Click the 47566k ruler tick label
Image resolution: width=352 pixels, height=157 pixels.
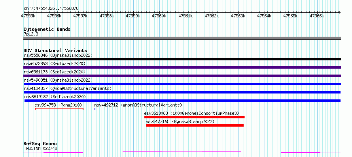coord(317,16)
